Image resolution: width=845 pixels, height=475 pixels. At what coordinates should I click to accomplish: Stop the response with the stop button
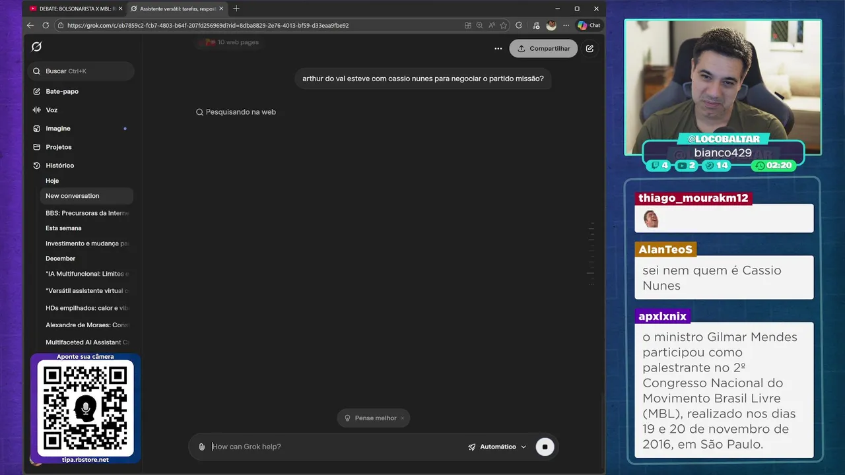pos(545,447)
